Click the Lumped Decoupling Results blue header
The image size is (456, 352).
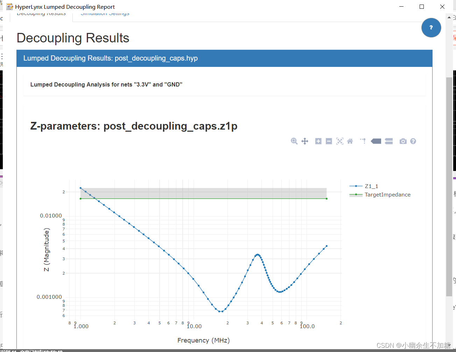(224, 58)
